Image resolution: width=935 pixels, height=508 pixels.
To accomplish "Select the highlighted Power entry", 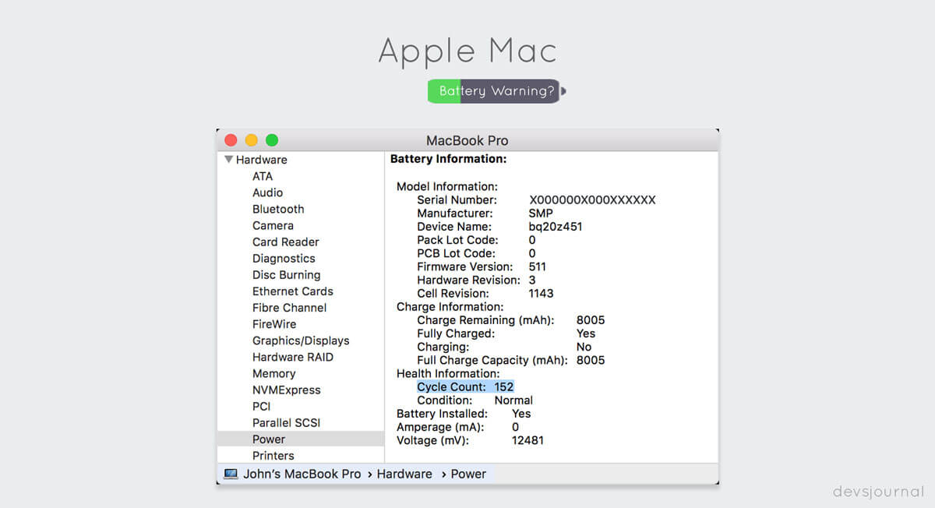I will click(301, 439).
